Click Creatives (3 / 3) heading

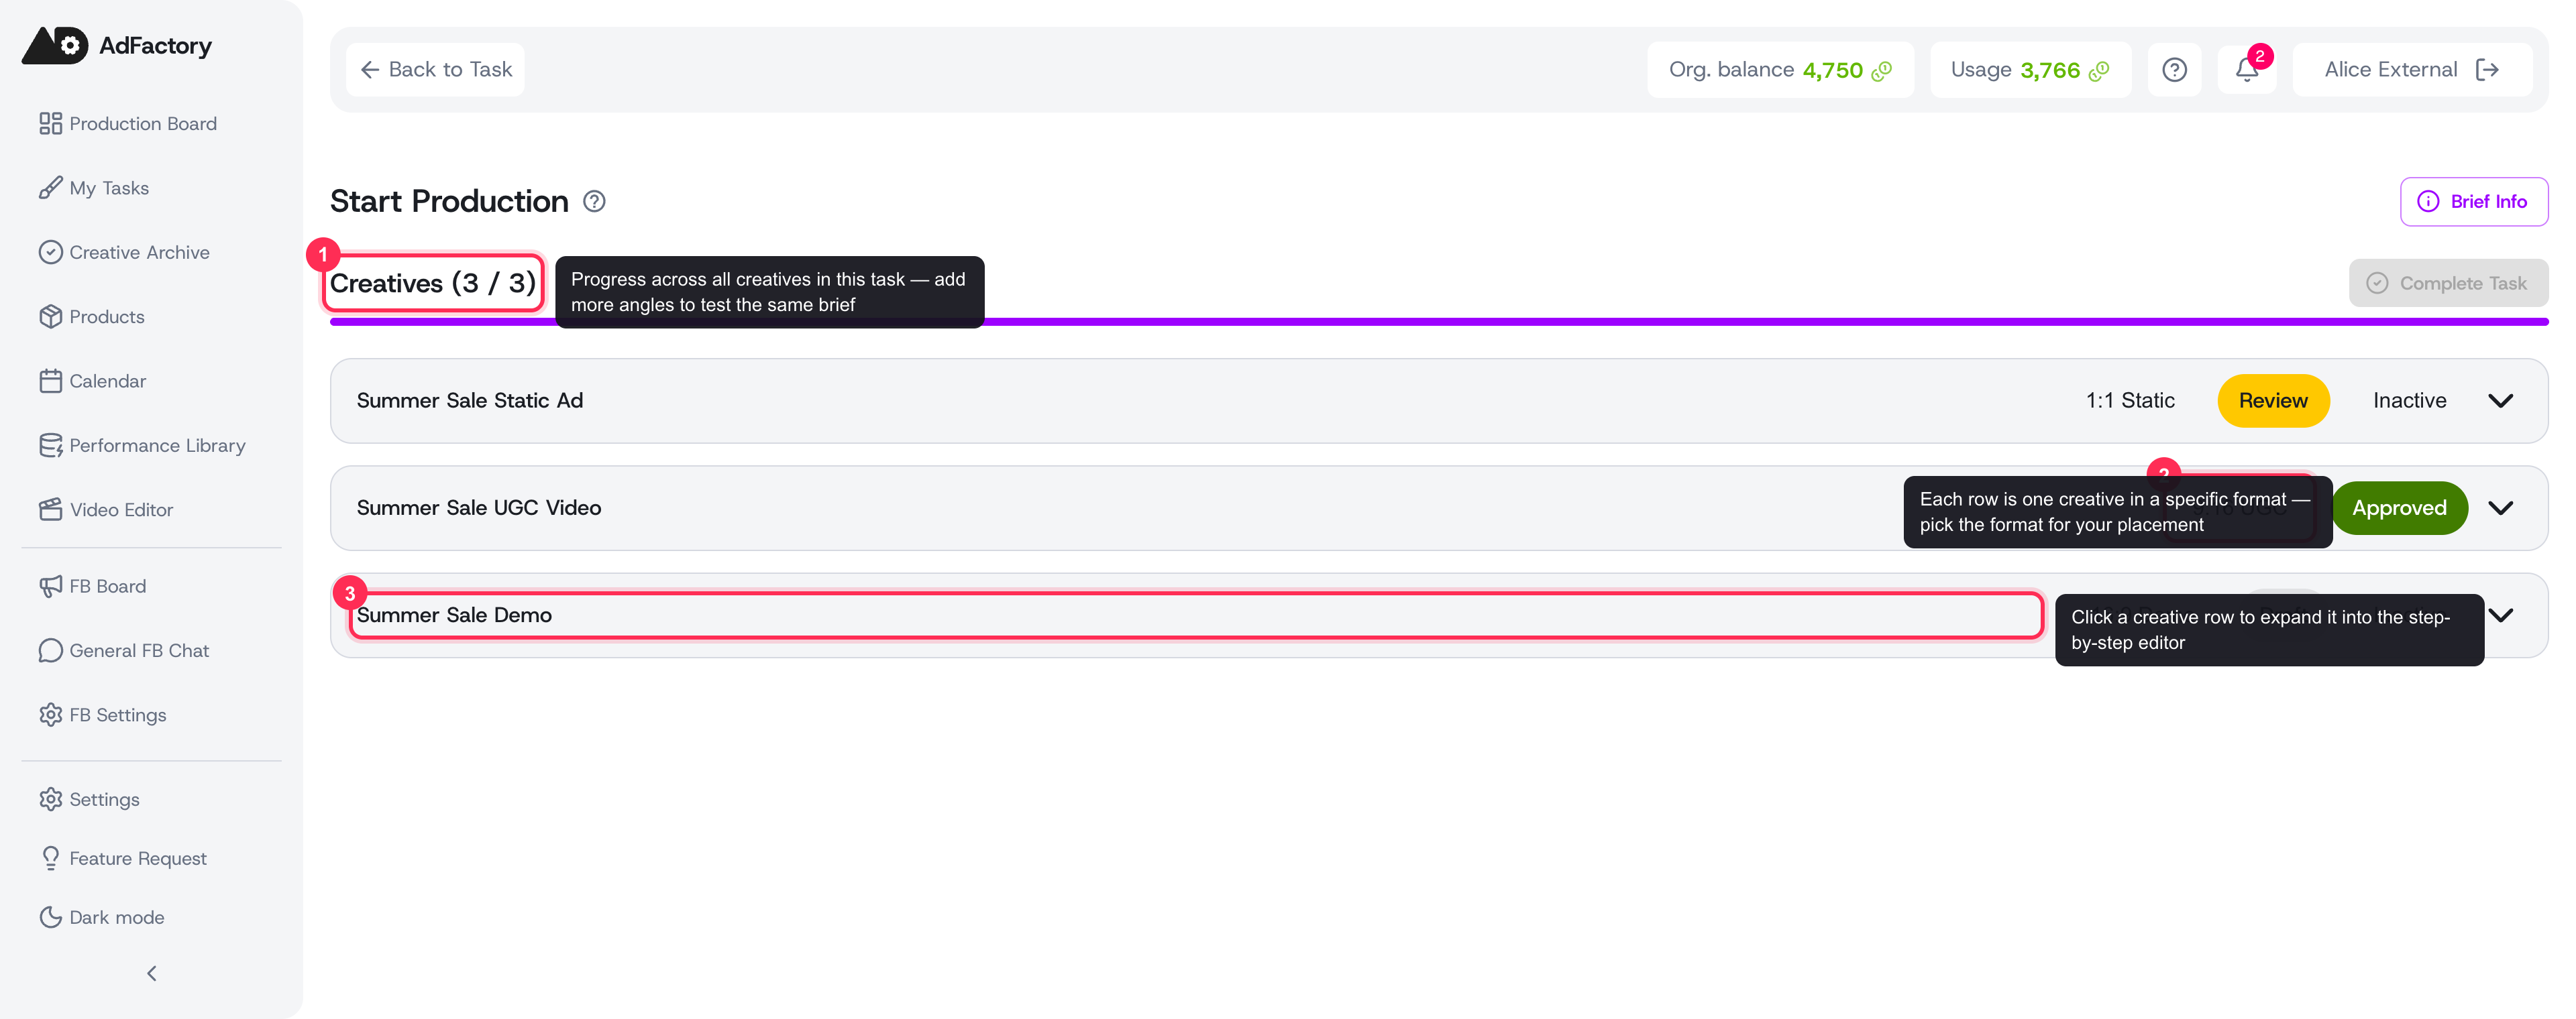pyautogui.click(x=433, y=284)
